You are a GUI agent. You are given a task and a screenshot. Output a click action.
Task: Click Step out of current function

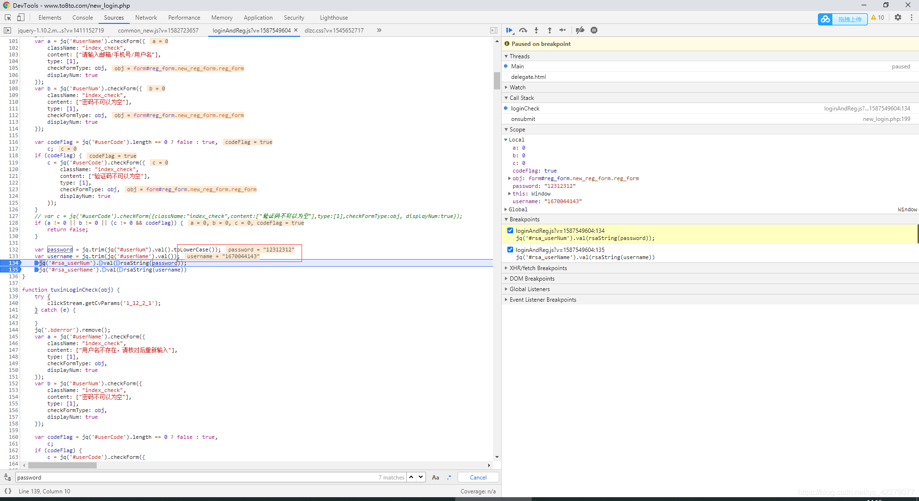point(549,30)
